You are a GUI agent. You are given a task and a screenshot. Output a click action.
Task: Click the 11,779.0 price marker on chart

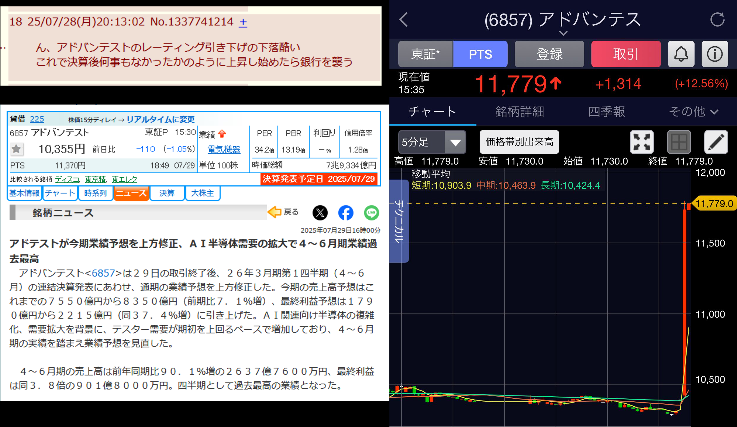[x=714, y=203]
